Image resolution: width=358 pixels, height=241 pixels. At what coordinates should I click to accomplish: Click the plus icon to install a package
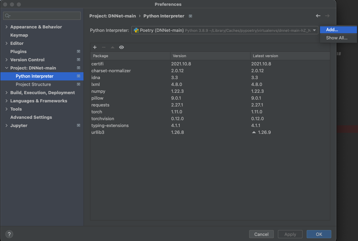click(x=95, y=47)
